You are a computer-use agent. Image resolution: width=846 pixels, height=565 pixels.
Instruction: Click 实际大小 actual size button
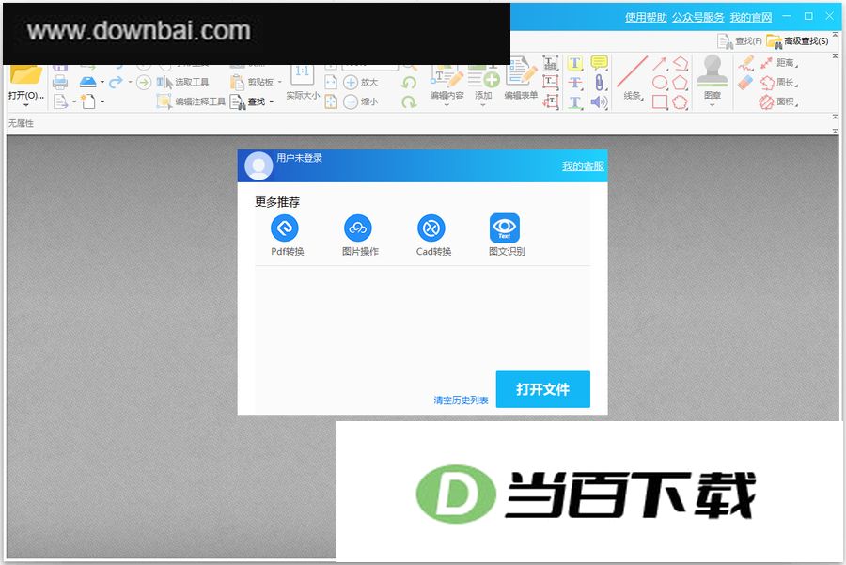click(x=303, y=82)
